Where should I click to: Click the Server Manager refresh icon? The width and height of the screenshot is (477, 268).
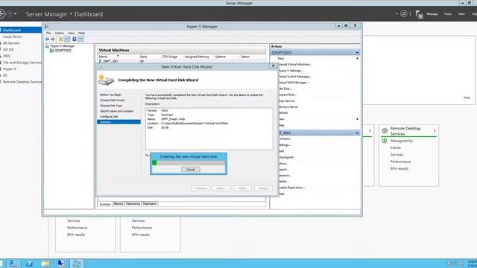(404, 14)
